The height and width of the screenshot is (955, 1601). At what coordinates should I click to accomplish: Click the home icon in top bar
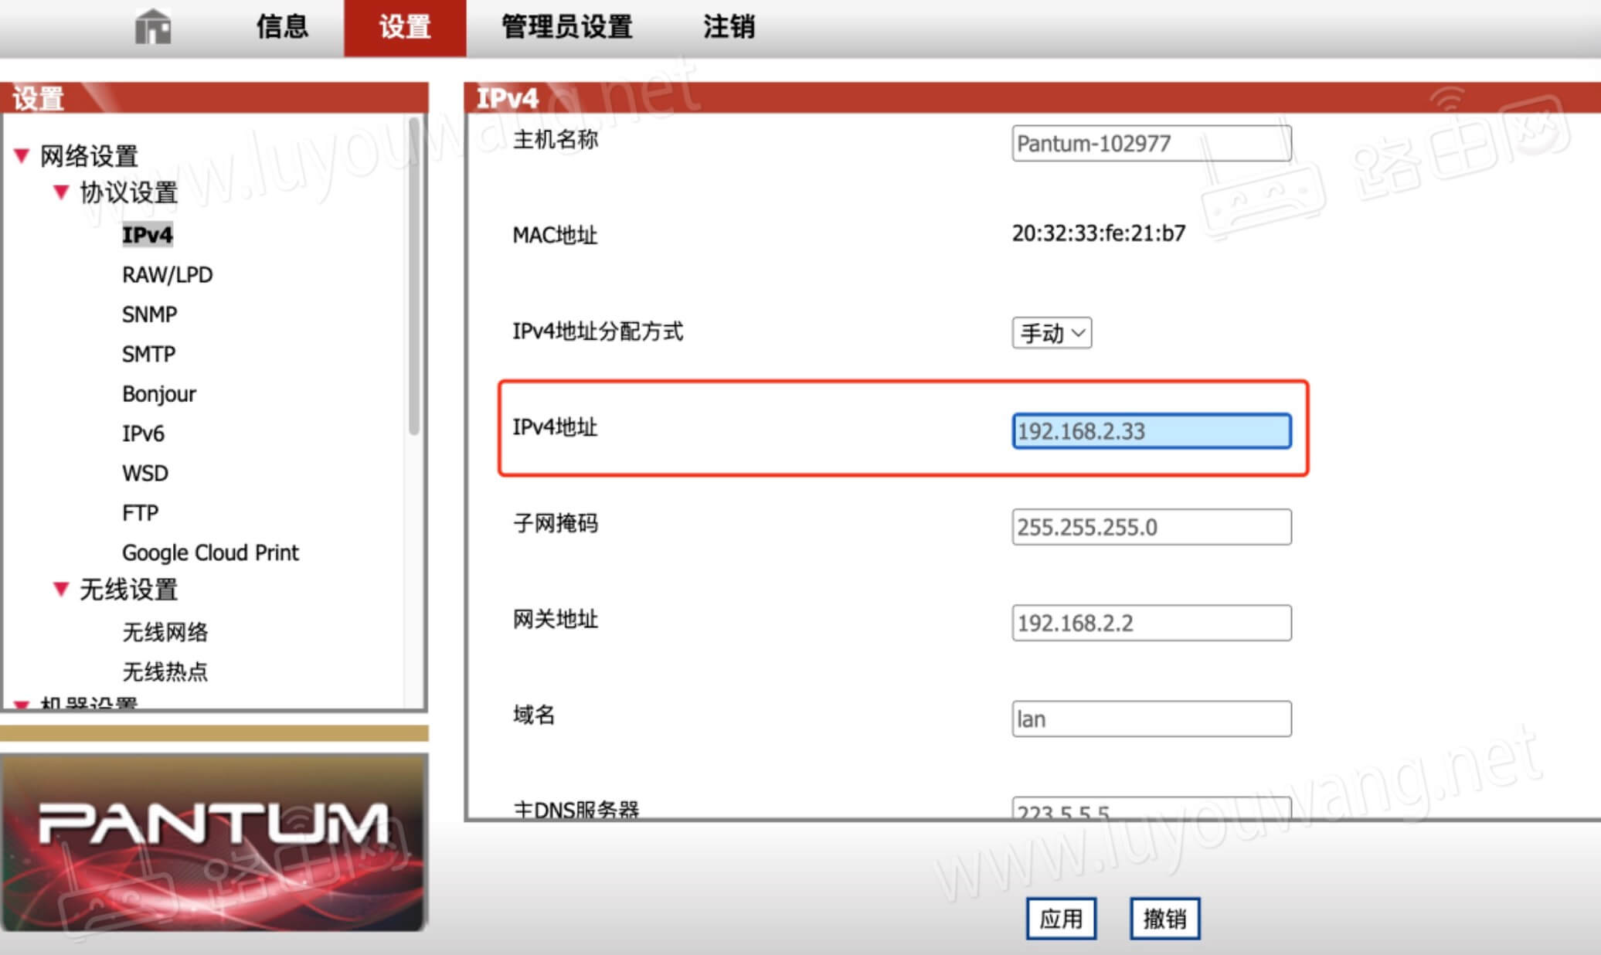click(153, 28)
